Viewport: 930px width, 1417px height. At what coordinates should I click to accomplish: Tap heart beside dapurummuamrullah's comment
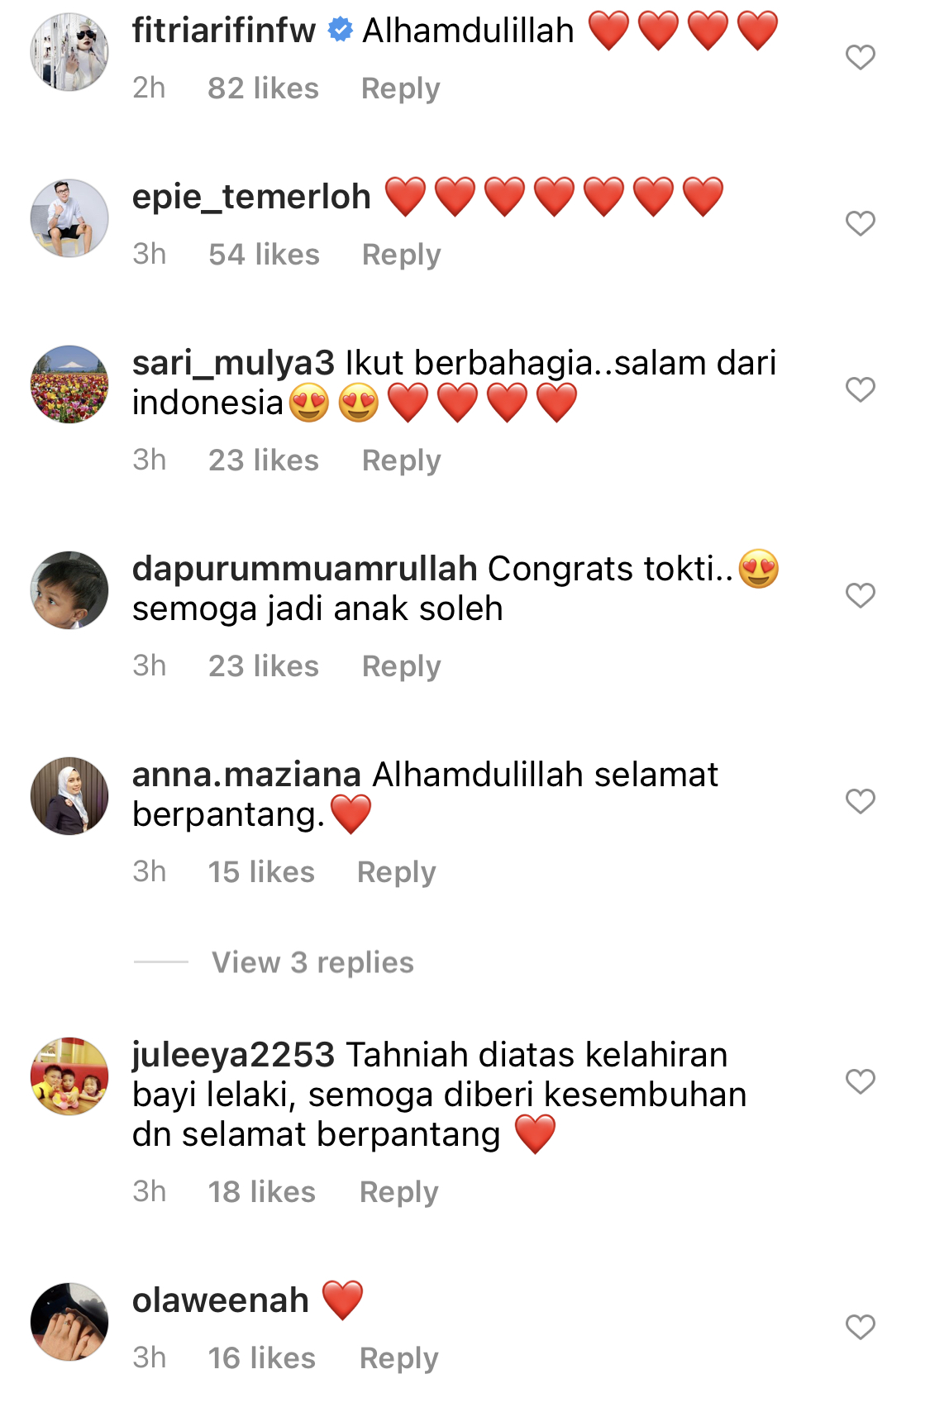point(861,595)
